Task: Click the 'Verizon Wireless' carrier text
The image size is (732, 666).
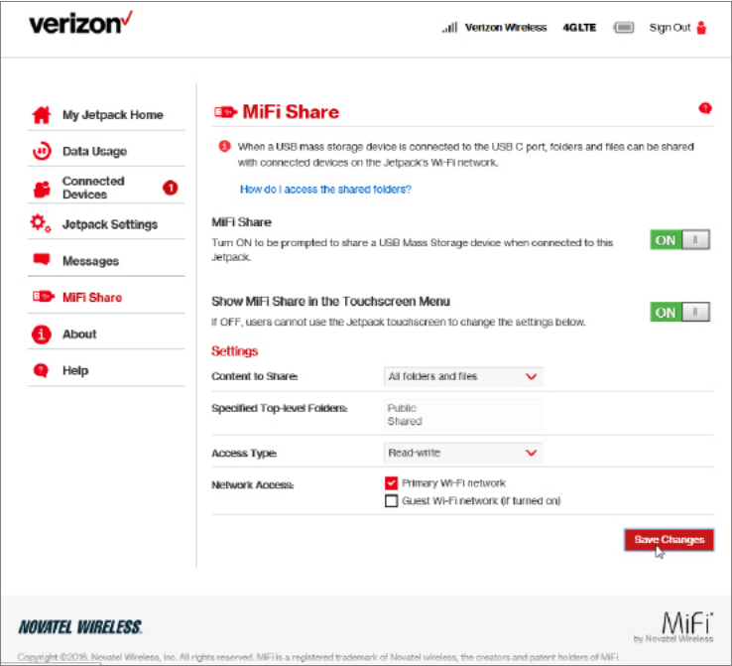Action: pyautogui.click(x=506, y=28)
